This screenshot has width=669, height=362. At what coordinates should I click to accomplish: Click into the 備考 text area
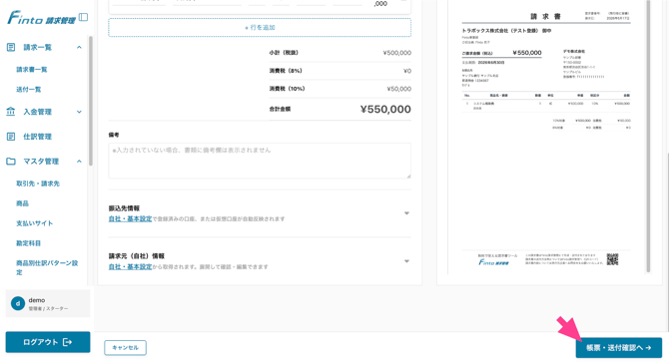(x=260, y=161)
